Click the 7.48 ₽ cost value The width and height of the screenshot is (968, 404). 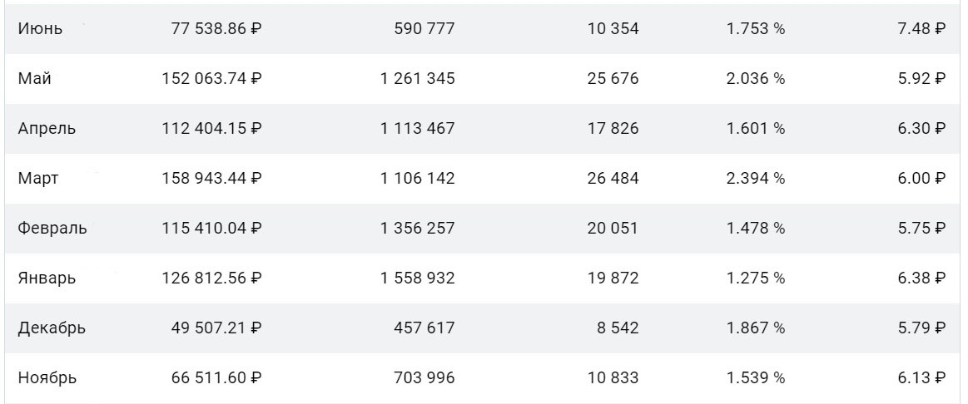(x=921, y=28)
